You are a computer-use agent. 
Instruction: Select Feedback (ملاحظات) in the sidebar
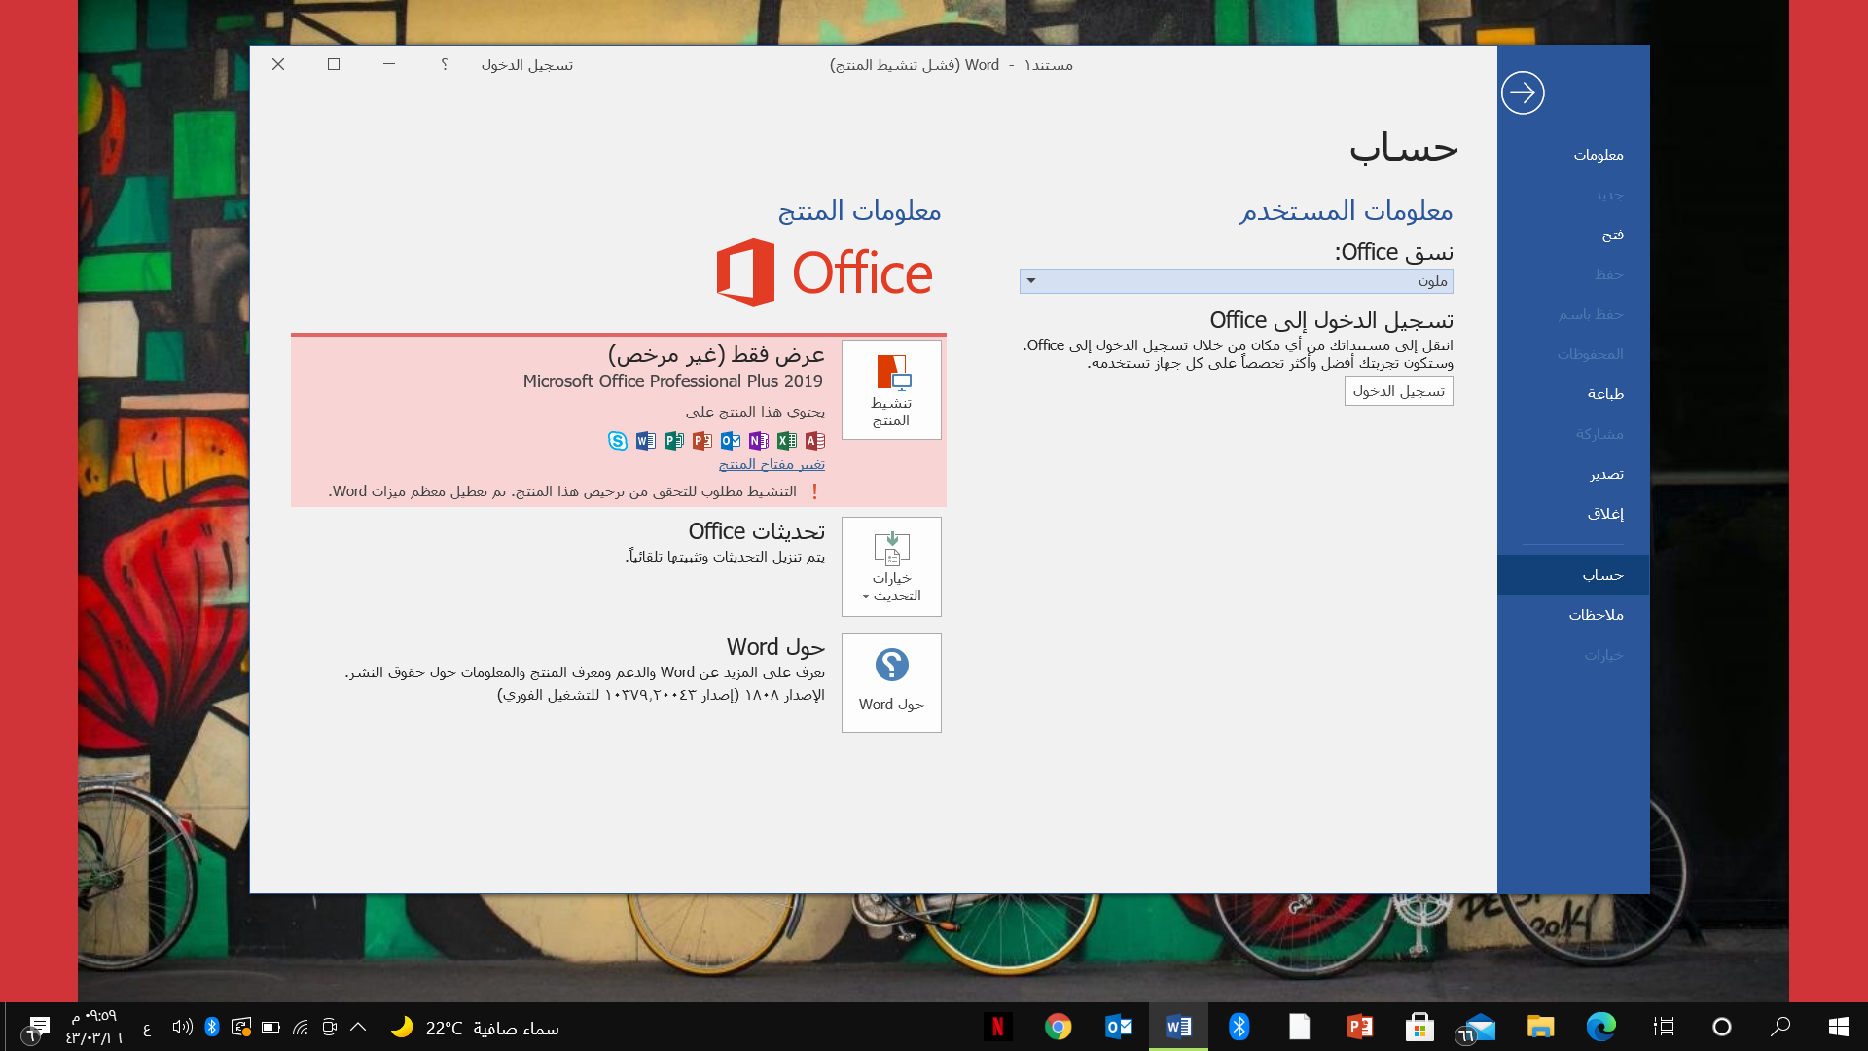point(1573,615)
